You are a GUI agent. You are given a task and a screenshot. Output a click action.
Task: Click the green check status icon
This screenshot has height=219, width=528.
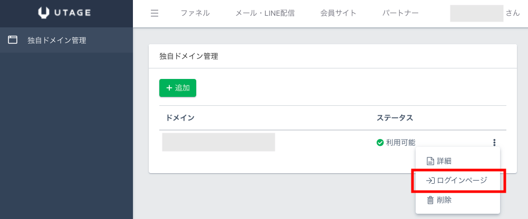pos(380,142)
